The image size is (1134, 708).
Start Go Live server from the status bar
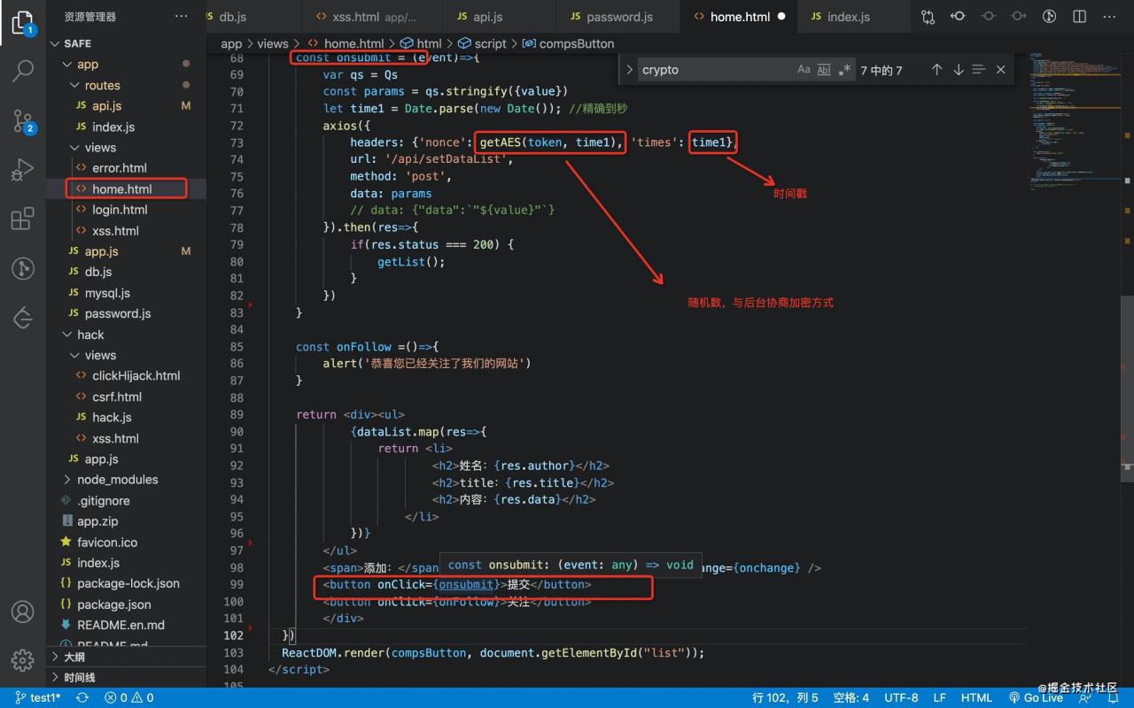[x=1037, y=697]
